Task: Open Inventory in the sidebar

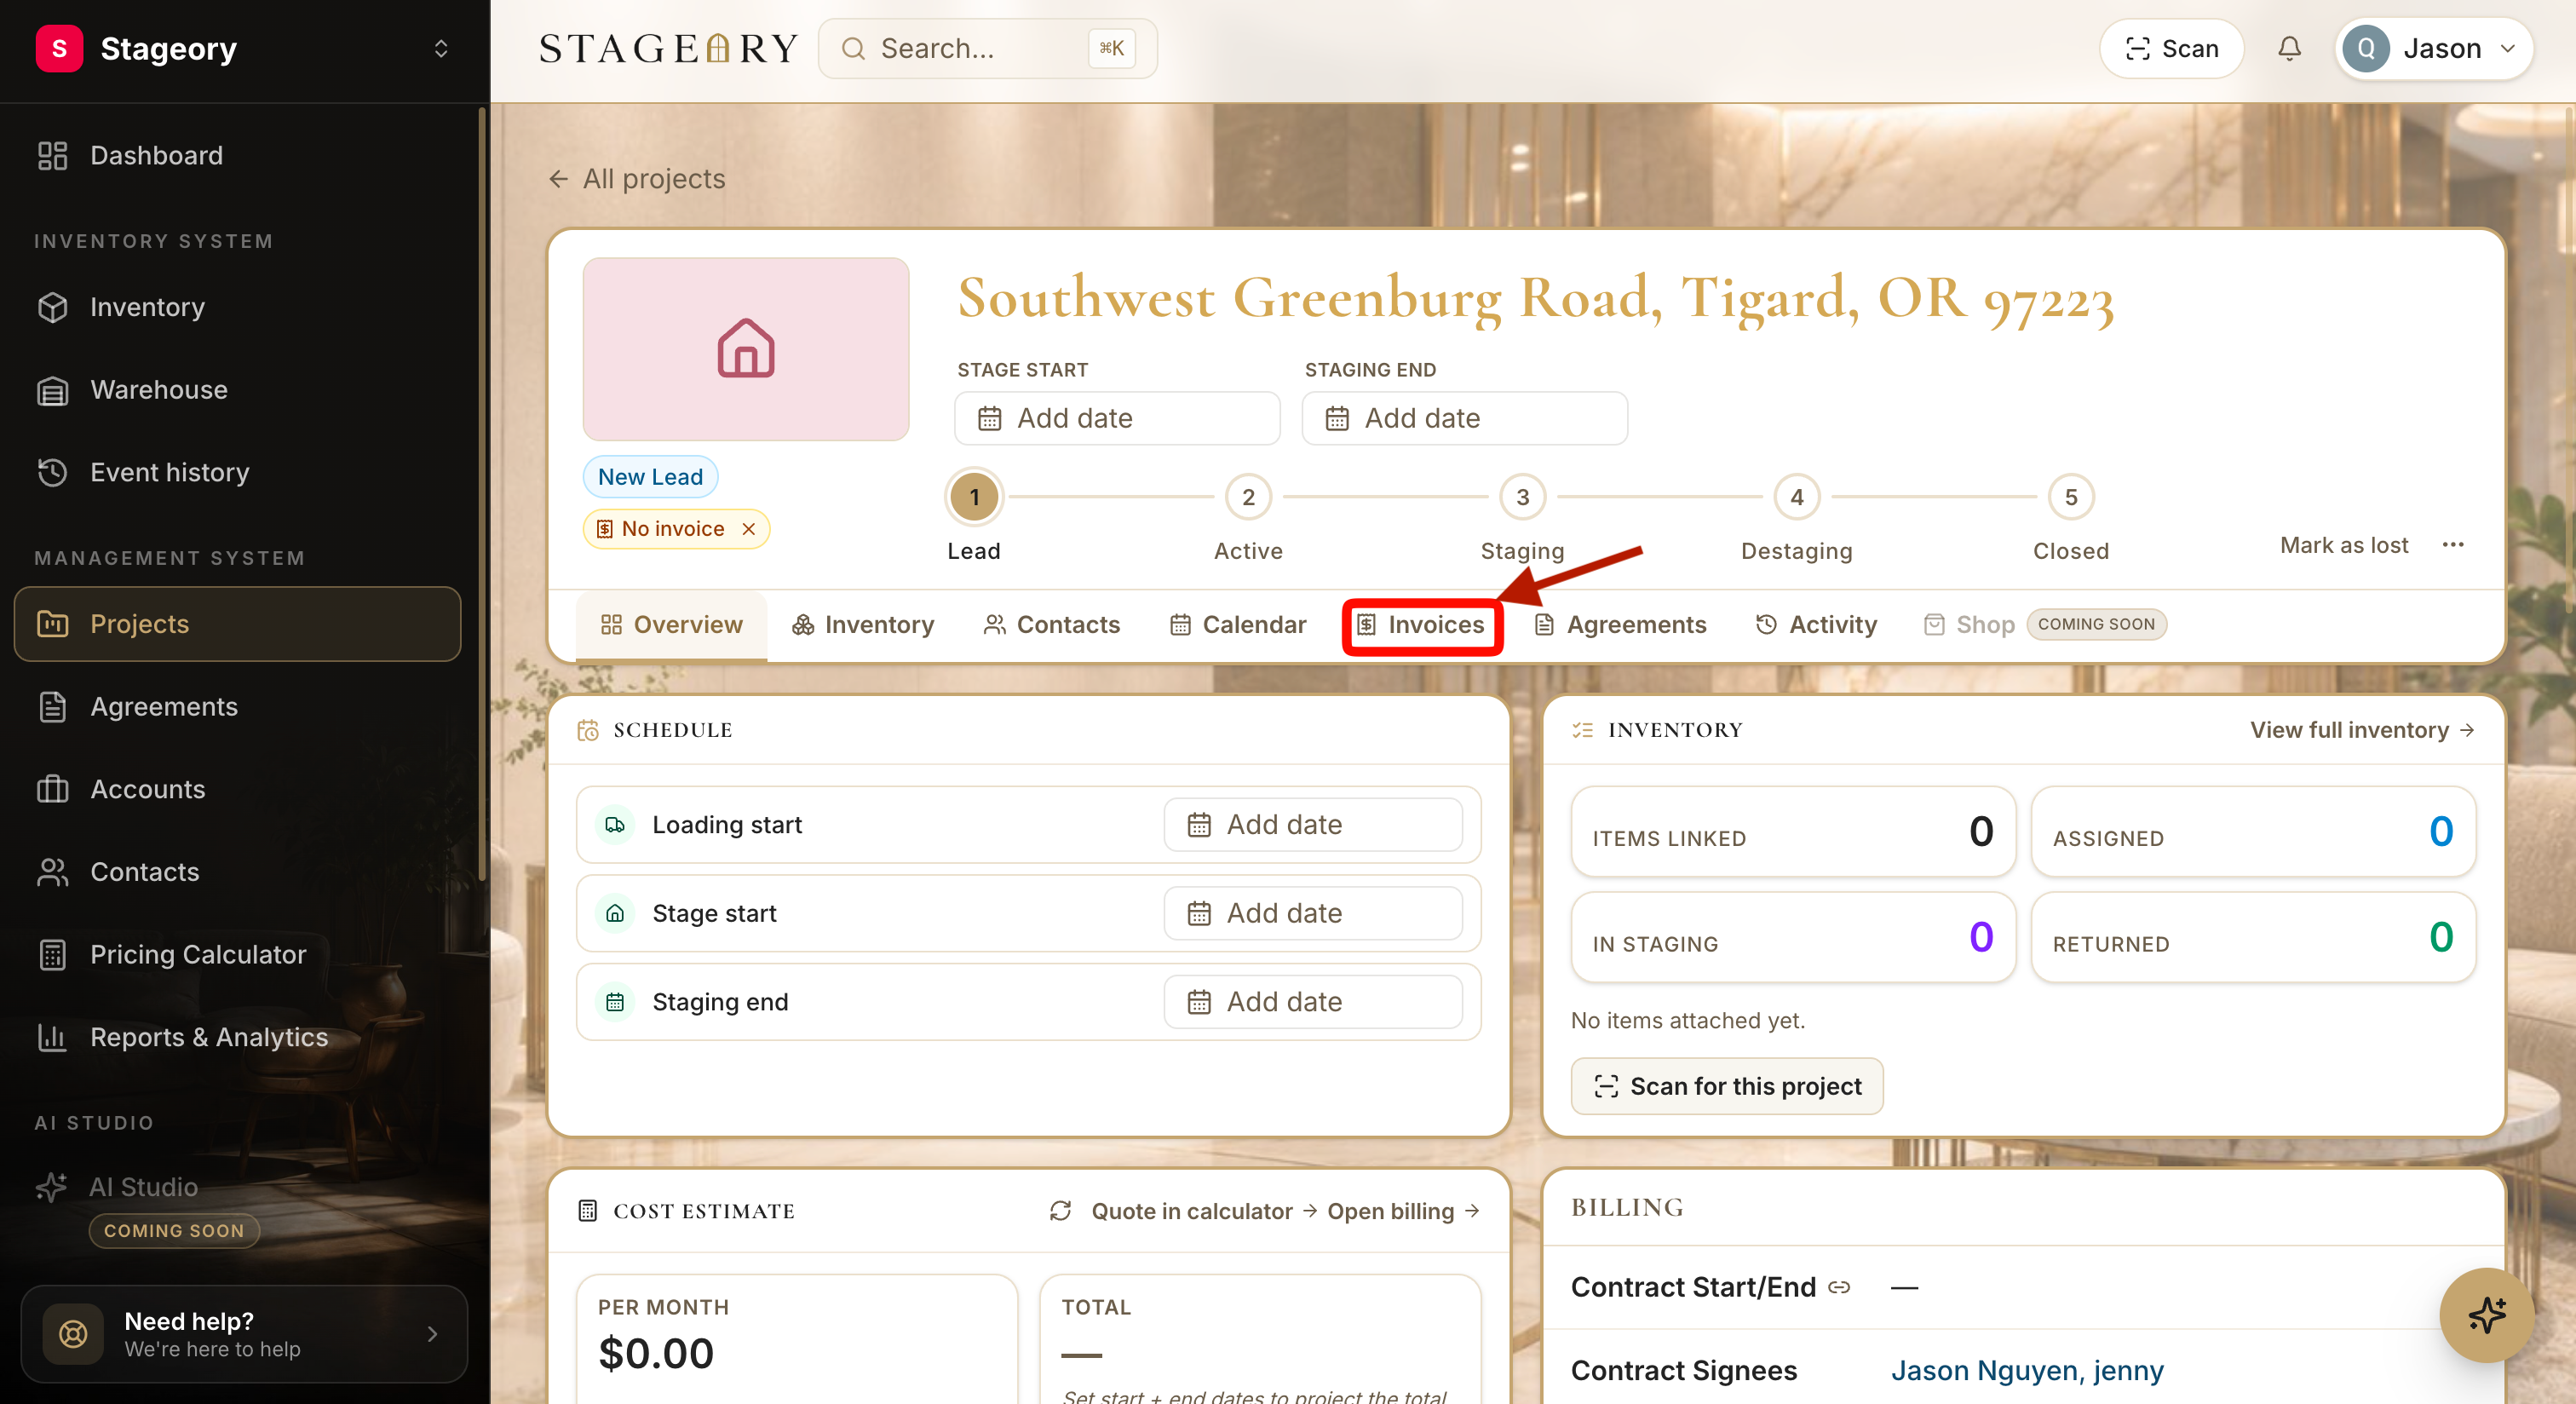Action: [x=237, y=307]
